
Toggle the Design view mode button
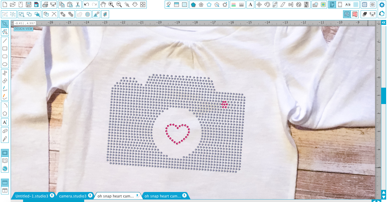click(347, 14)
